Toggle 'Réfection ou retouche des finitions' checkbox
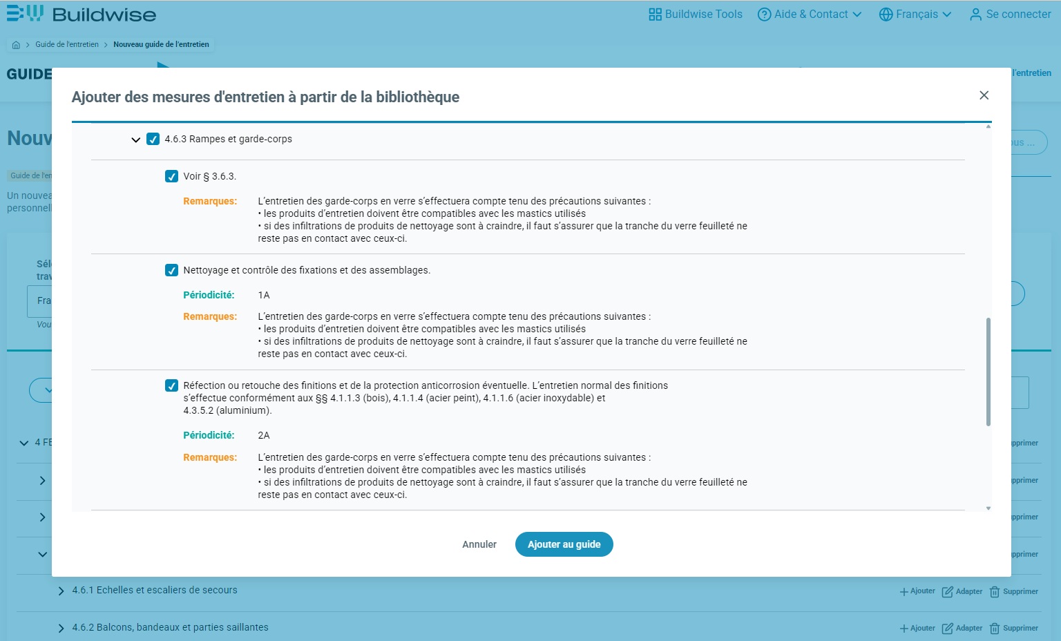Screen dimensions: 1061x641 pyautogui.click(x=172, y=385)
